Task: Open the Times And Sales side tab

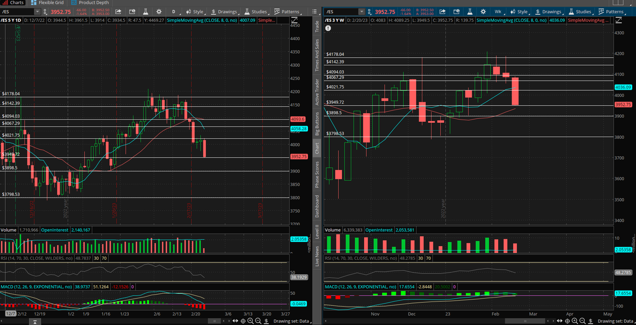Action: (x=317, y=55)
